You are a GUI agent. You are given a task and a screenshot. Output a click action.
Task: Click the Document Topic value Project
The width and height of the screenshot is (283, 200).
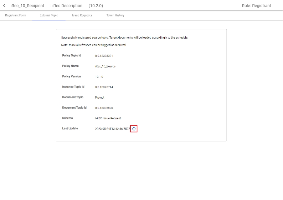tap(99, 97)
